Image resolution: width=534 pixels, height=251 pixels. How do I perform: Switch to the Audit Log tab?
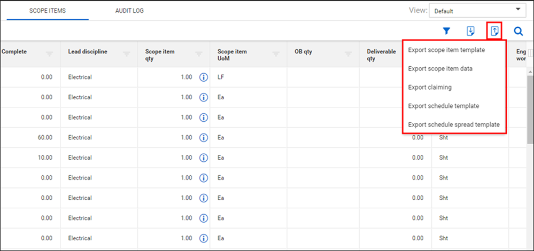tap(129, 11)
